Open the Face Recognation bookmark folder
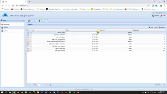Viewport: 167px width, 94px height. tap(117, 9)
